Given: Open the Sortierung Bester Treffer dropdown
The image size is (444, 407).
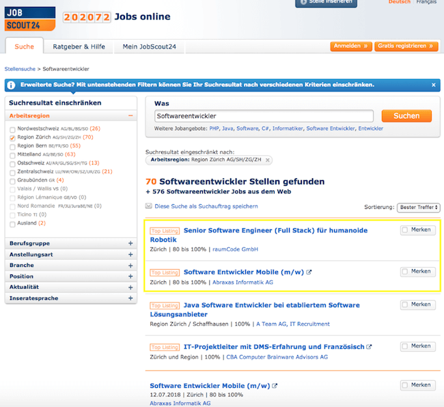Looking at the screenshot, I should (419, 207).
